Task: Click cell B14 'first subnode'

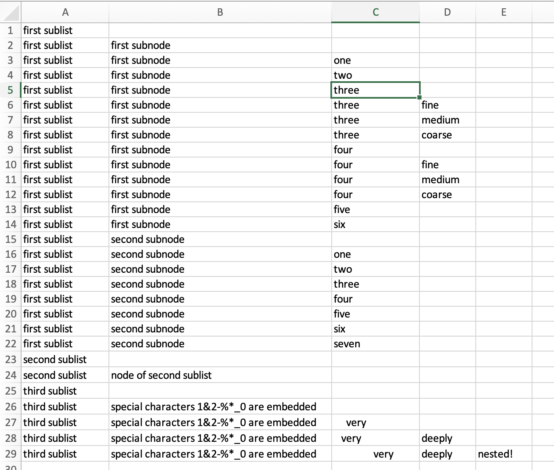Action: click(x=220, y=224)
